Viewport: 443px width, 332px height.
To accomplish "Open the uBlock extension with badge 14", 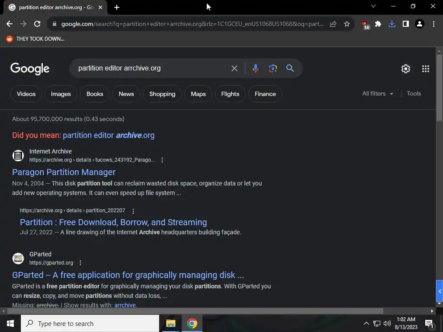I will (x=365, y=25).
